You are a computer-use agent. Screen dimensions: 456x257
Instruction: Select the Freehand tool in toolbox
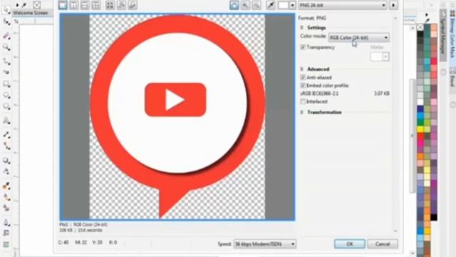[6, 61]
